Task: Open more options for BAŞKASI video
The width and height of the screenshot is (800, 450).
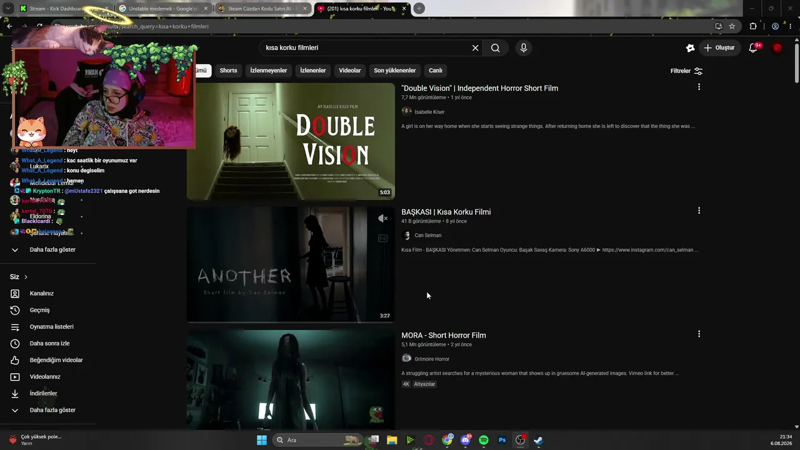Action: tap(699, 211)
